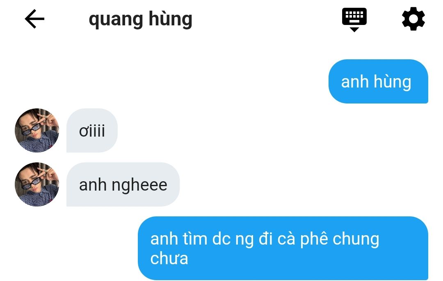The height and width of the screenshot is (281, 443).
Task: Open the settings gear icon
Action: click(x=413, y=19)
